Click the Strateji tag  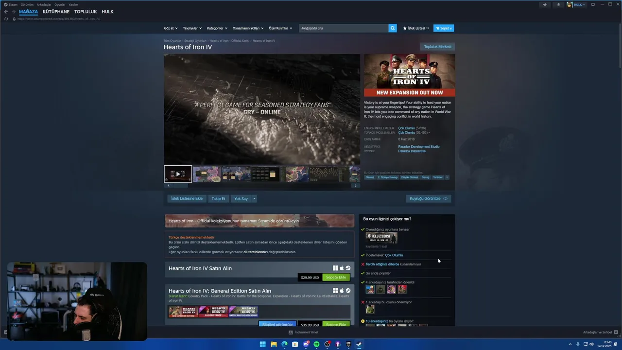click(370, 177)
